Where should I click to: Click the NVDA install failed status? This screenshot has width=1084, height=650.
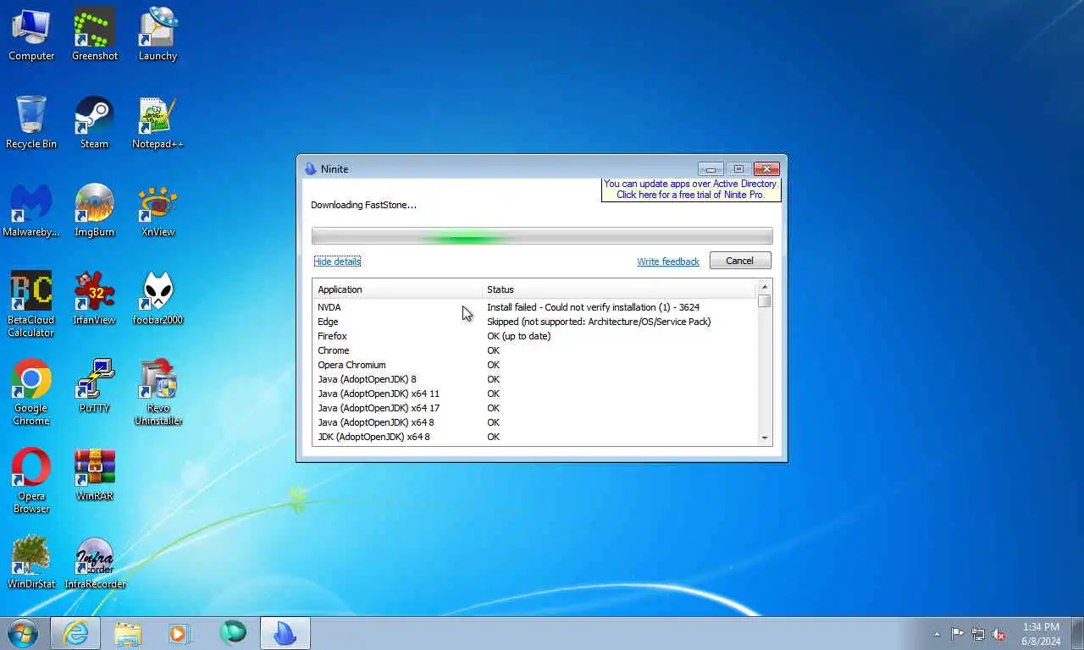[x=593, y=307]
